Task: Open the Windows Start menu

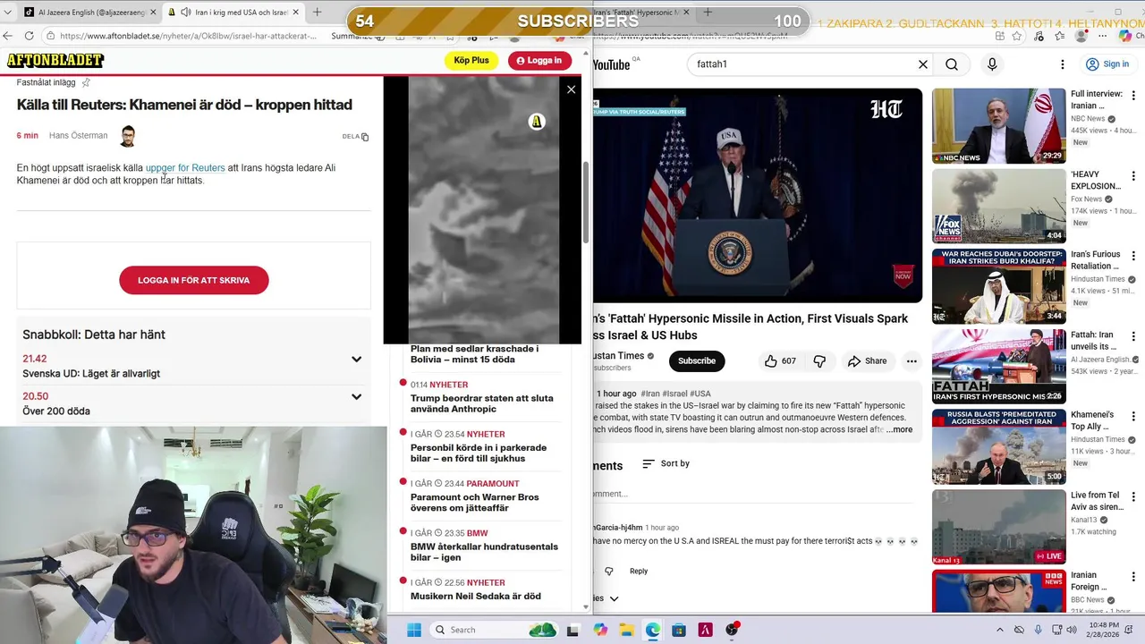Action: (414, 630)
